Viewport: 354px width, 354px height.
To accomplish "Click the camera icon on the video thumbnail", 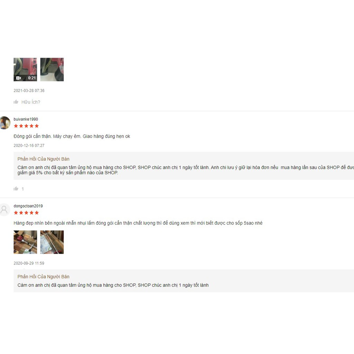I will click(x=19, y=78).
